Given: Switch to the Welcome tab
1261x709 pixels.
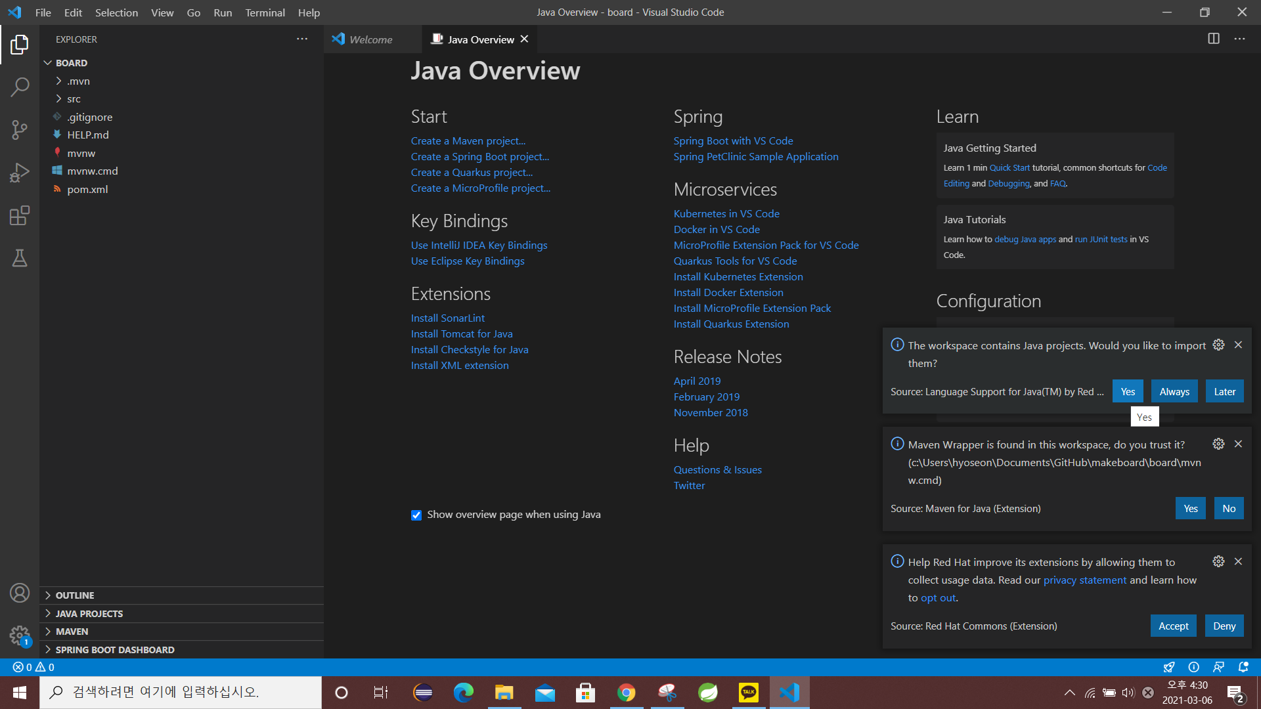Looking at the screenshot, I should pos(370,39).
